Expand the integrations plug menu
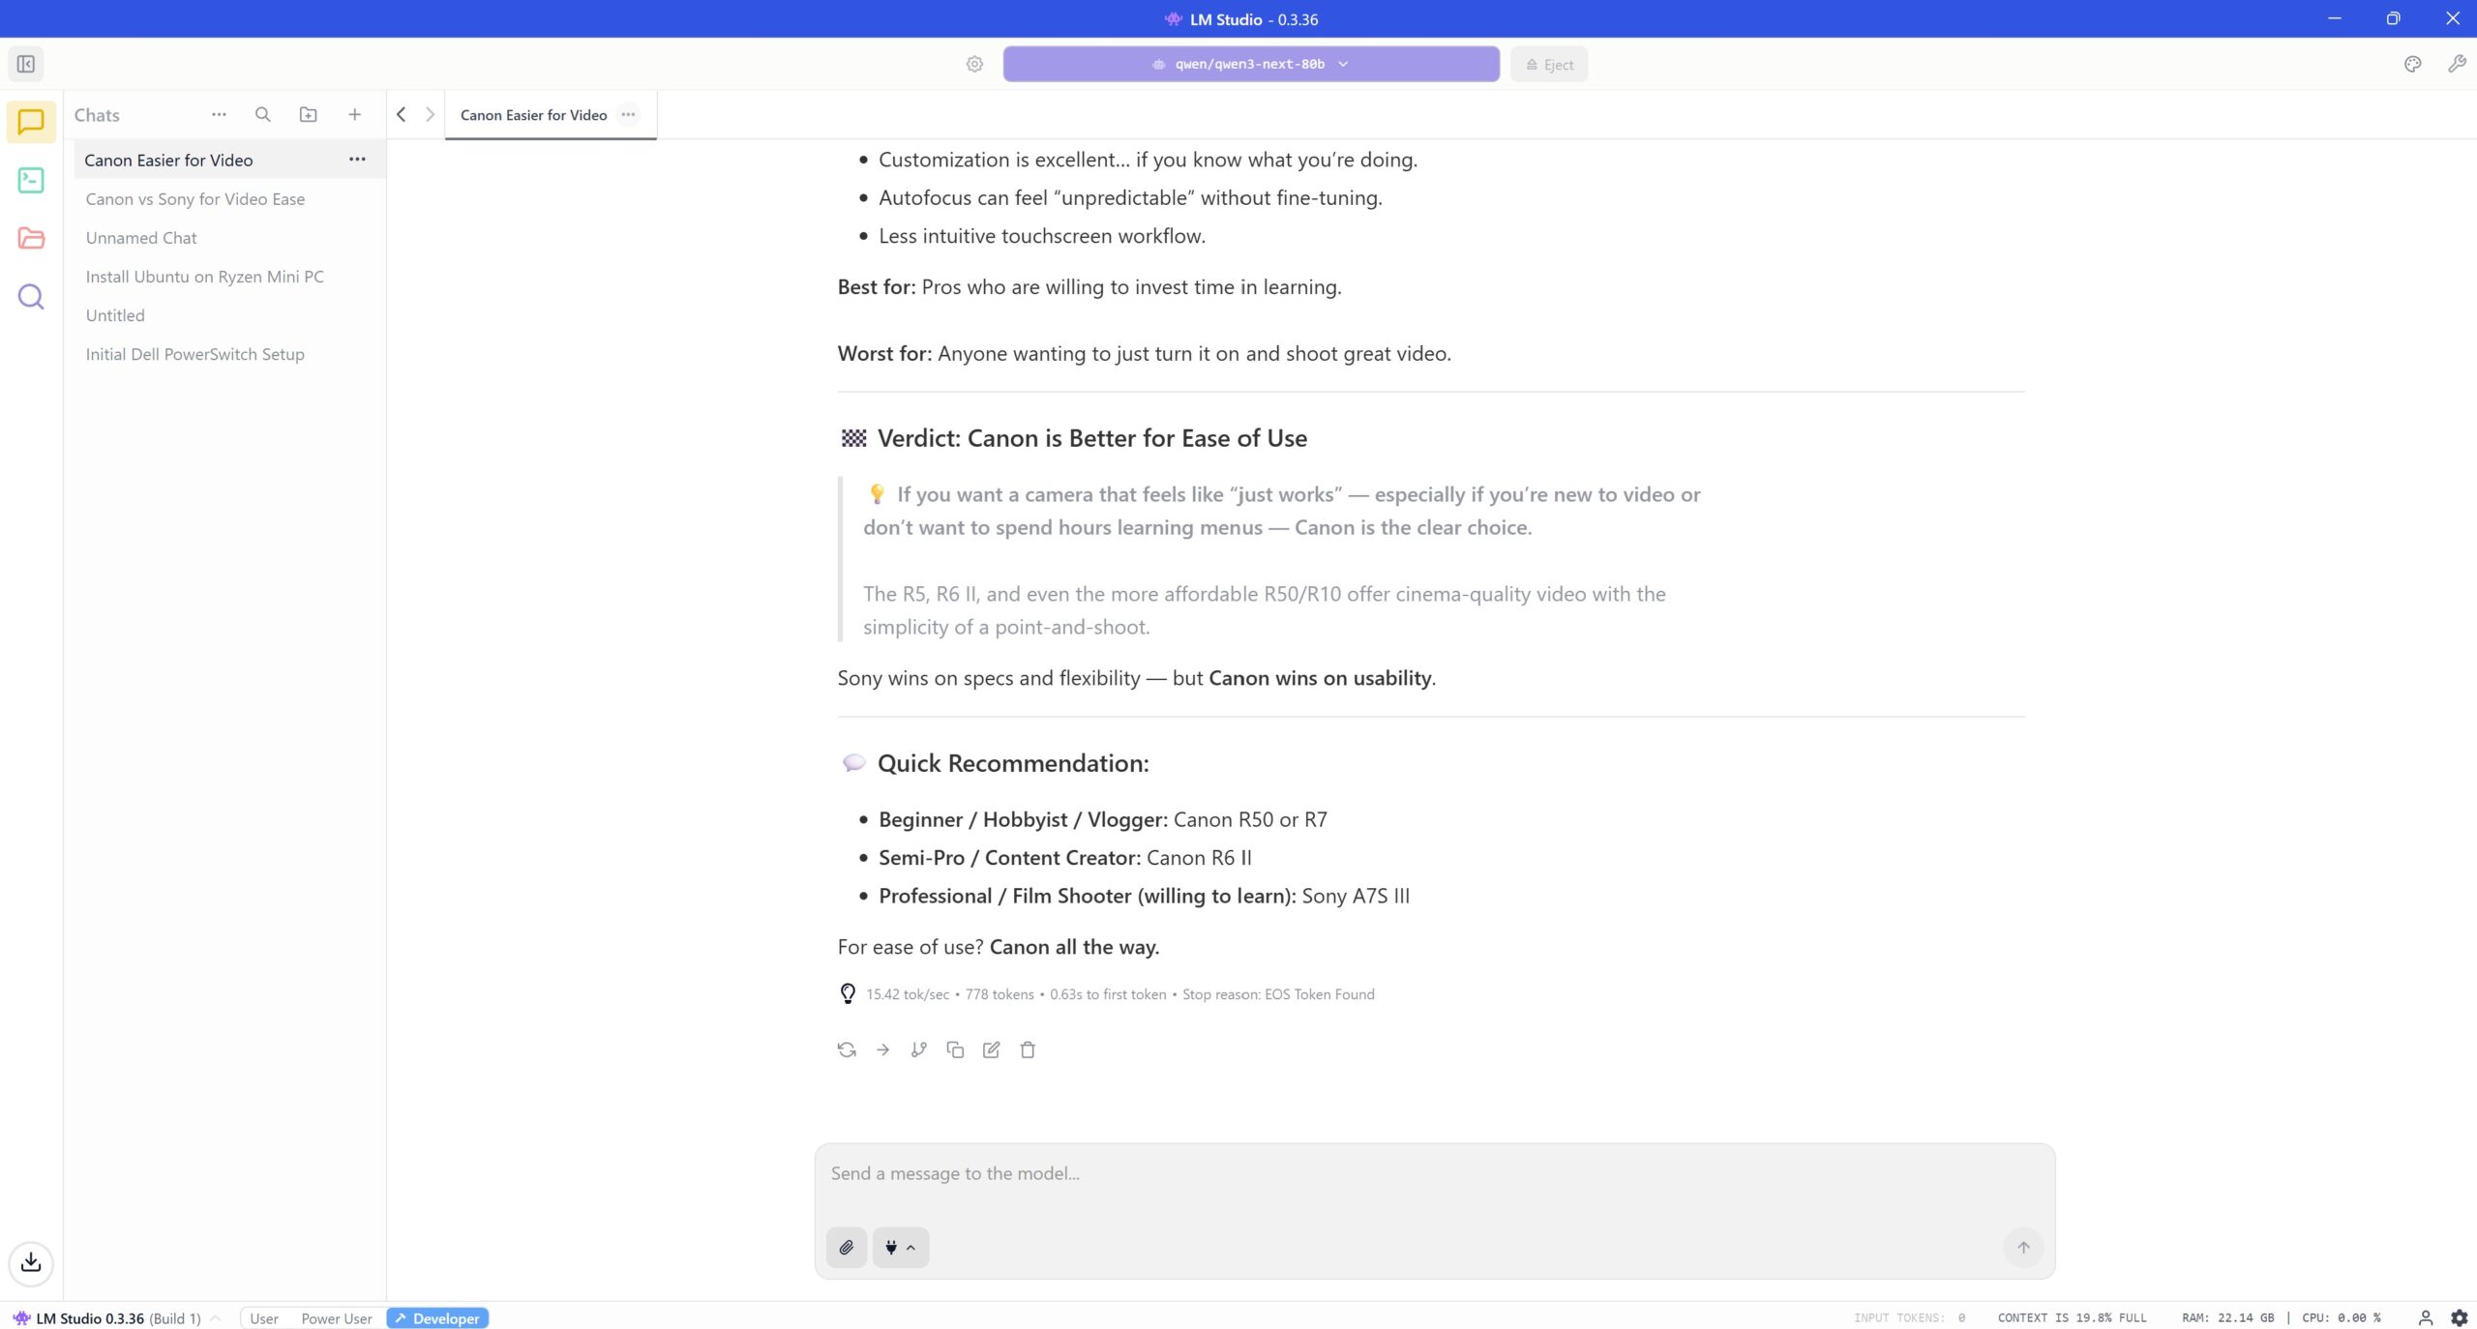This screenshot has width=2477, height=1329. pos(900,1247)
